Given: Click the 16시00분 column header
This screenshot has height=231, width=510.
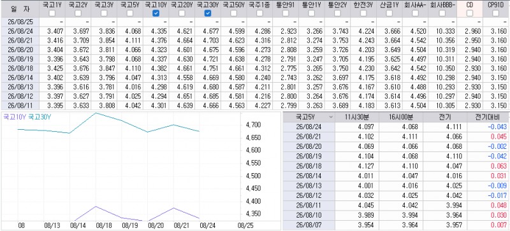Looking at the screenshot, I should tap(401, 117).
